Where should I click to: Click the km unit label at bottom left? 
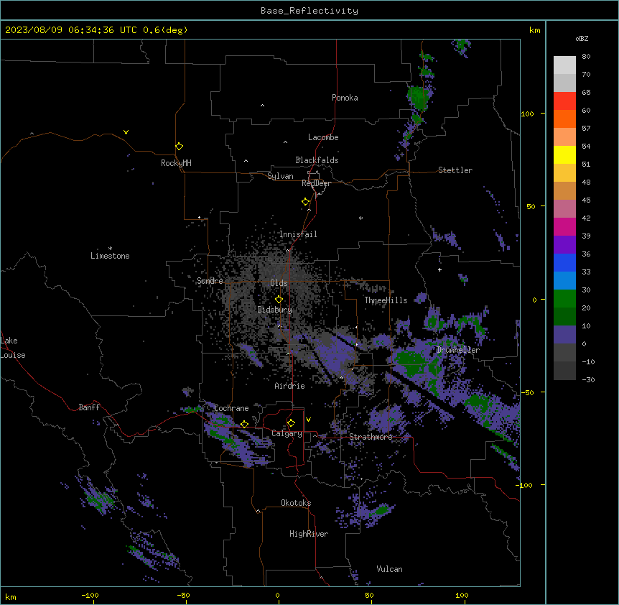click(x=11, y=596)
